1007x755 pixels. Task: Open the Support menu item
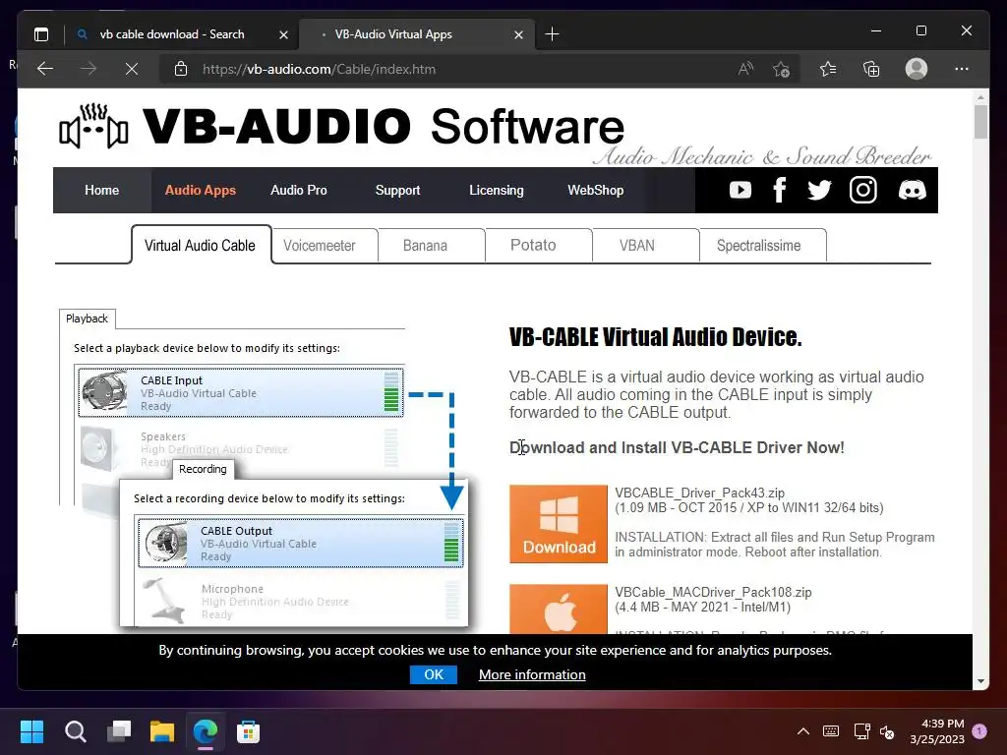(397, 190)
